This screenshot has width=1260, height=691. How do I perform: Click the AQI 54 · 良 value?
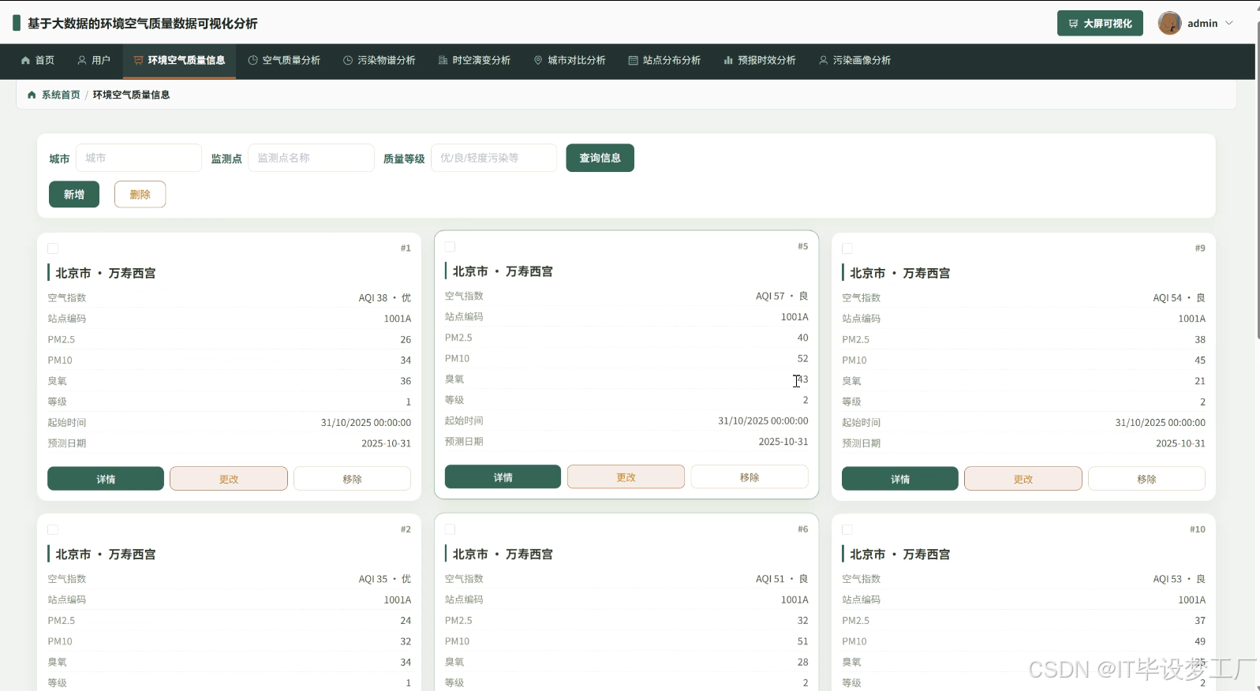[x=1179, y=298]
